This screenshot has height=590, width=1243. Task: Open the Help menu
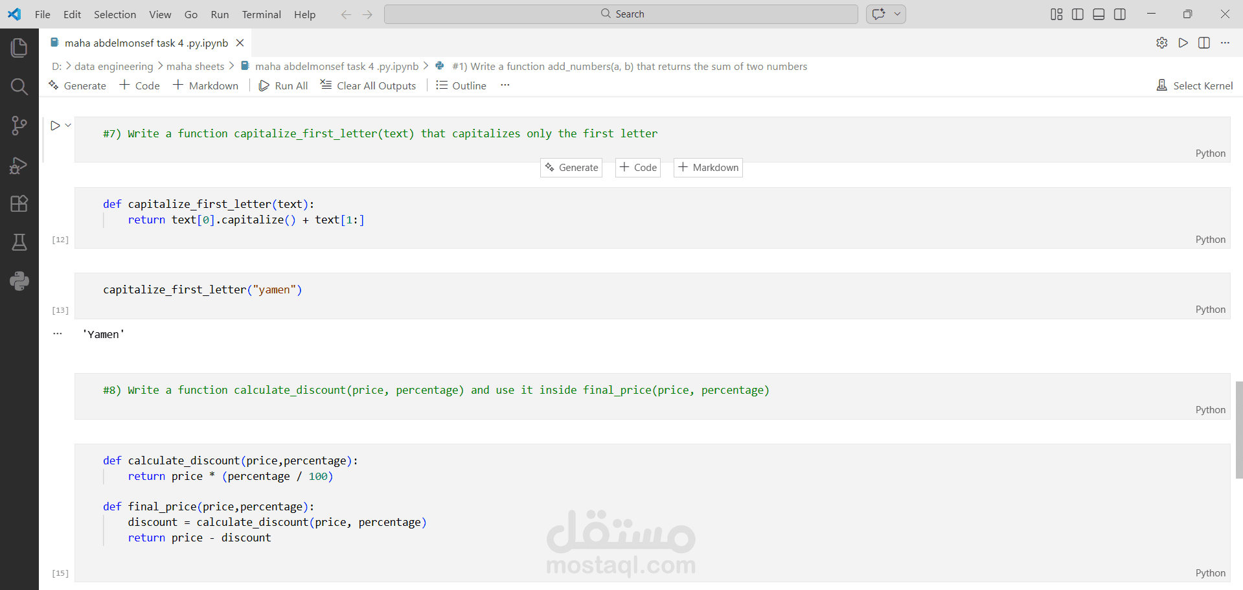point(304,14)
